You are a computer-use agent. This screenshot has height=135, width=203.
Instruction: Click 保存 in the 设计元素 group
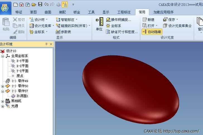[x=169, y=20]
